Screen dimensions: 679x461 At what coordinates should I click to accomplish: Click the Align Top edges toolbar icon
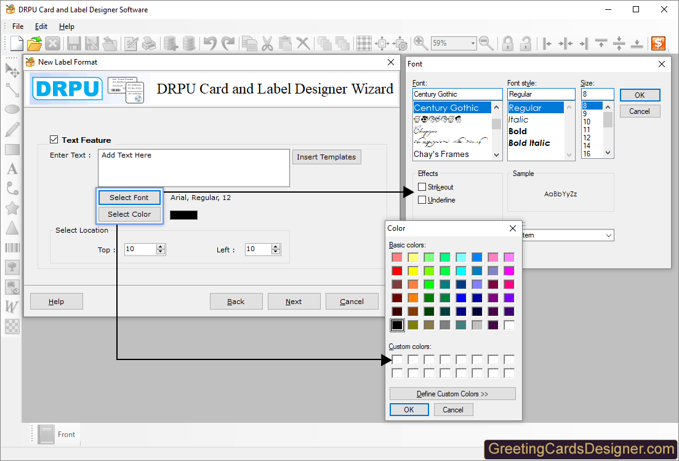[x=601, y=43]
